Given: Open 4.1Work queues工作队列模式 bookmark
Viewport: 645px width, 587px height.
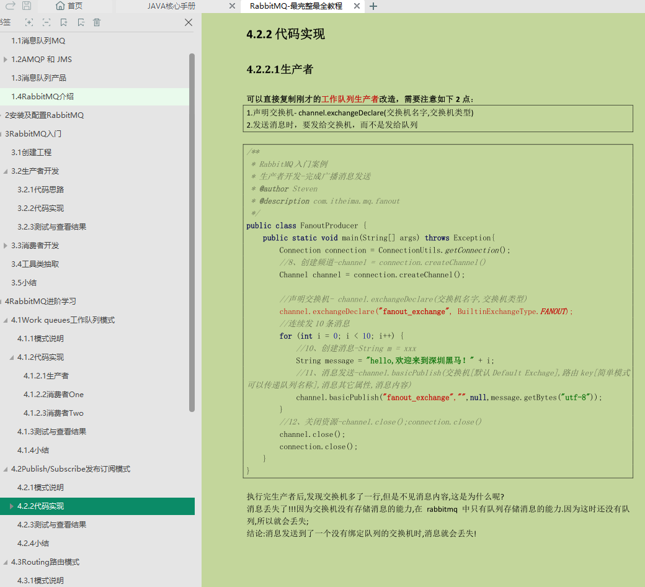Looking at the screenshot, I should tap(63, 320).
